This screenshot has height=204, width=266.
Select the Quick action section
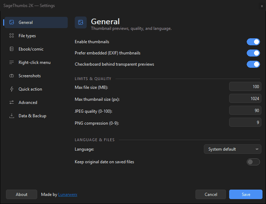point(36,89)
